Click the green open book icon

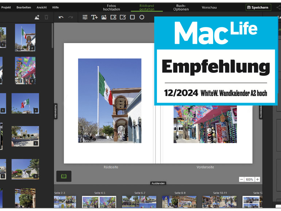[x=64, y=176]
